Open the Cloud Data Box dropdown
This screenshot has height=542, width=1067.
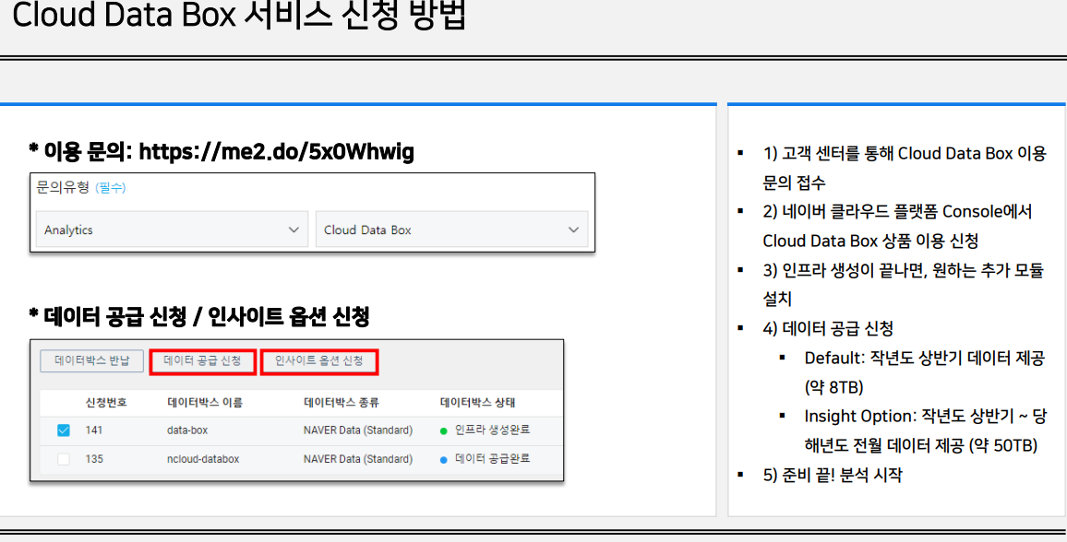tap(452, 230)
